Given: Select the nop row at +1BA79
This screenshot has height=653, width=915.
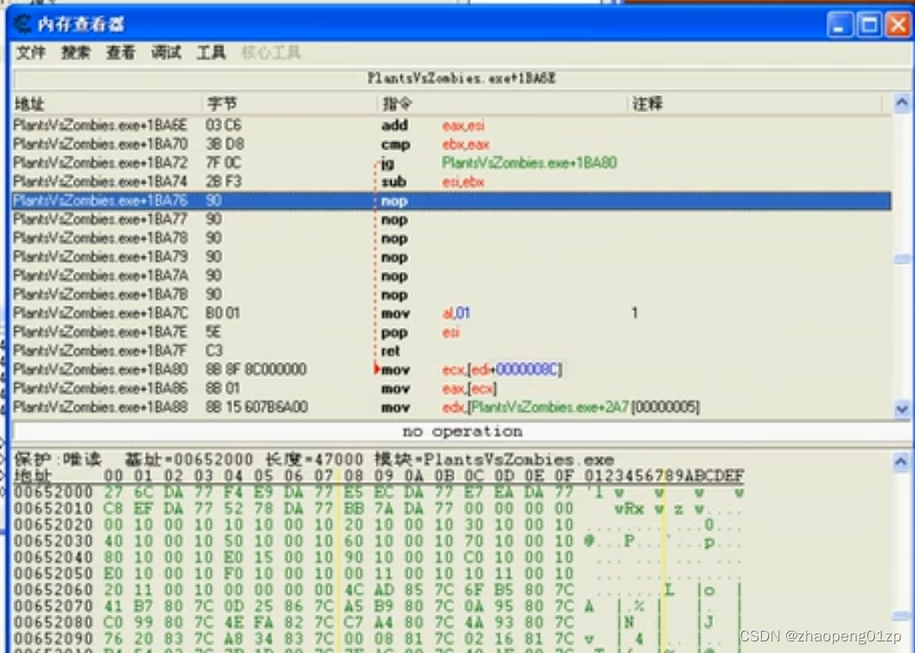Looking at the screenshot, I should coord(451,257).
